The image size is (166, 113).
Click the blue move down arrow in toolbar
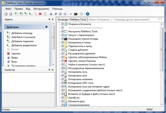click(x=56, y=14)
